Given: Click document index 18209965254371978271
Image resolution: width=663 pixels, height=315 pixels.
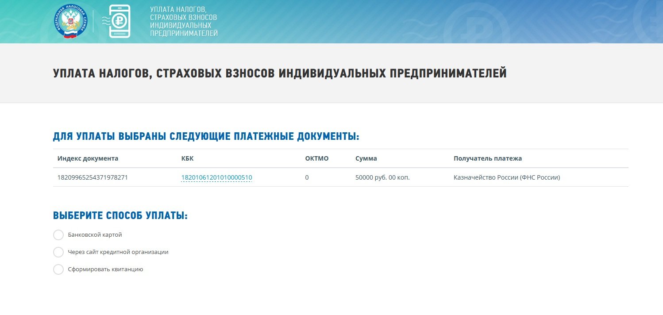Looking at the screenshot, I should tap(93, 178).
